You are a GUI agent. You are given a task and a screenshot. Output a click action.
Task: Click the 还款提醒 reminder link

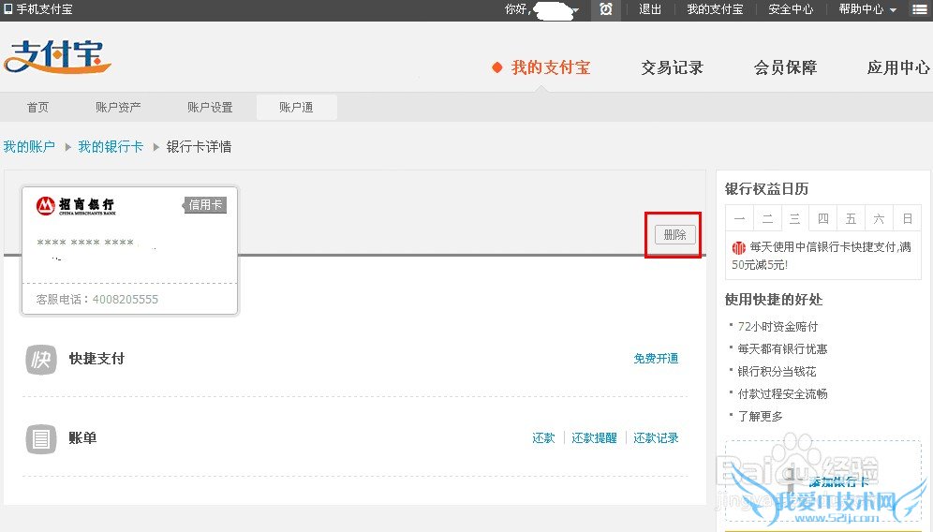pyautogui.click(x=594, y=438)
